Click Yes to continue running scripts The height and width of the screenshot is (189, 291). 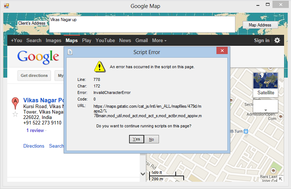[x=136, y=139]
